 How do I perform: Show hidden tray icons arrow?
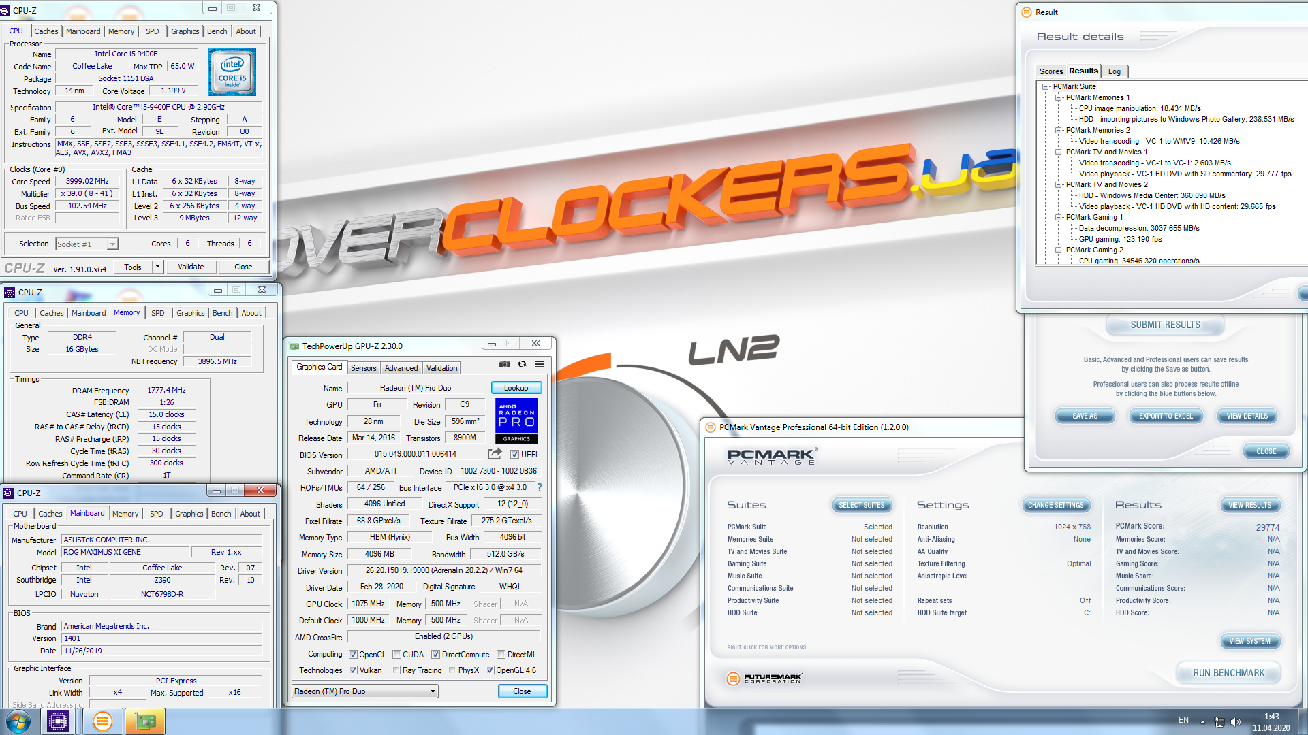1202,722
